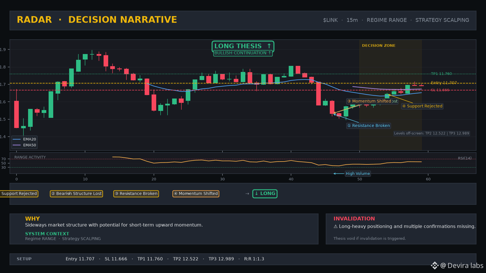Click the Sideways market structure sentence
Screen dimensions: 486x273
pos(114,225)
